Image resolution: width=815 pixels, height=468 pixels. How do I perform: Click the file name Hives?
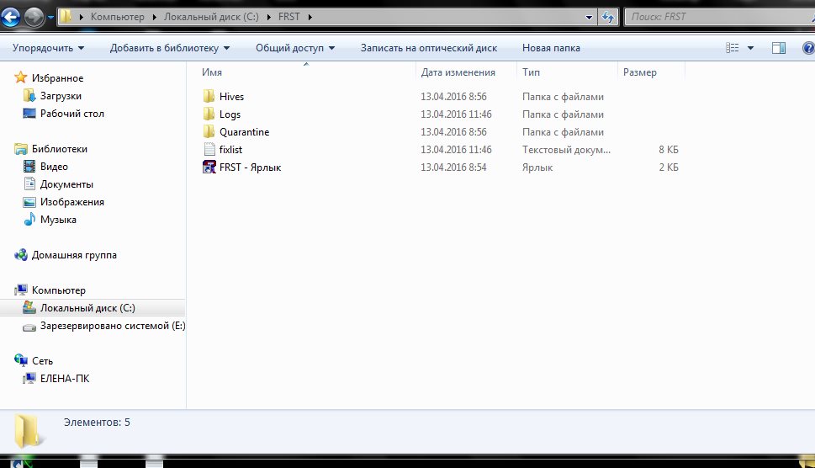pyautogui.click(x=232, y=97)
